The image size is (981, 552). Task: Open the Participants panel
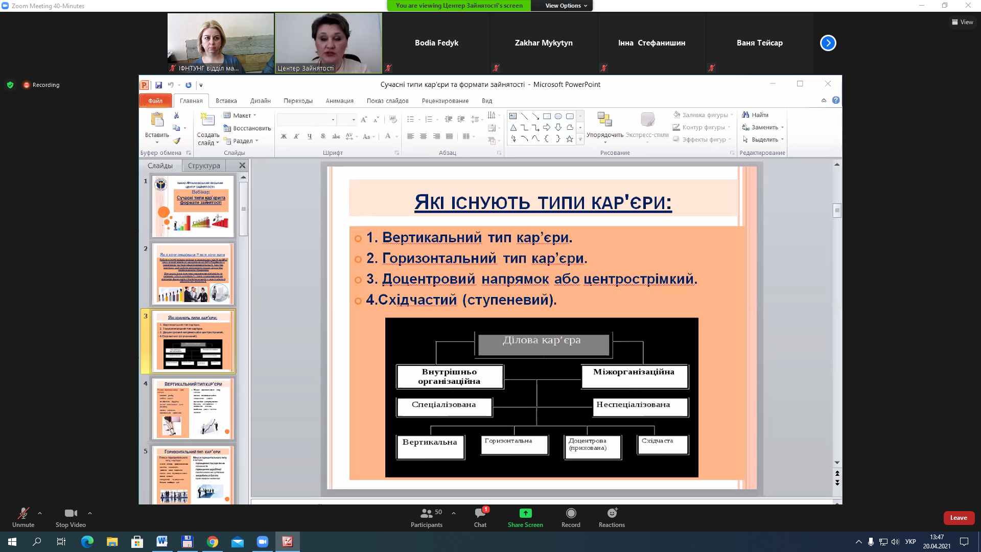point(427,517)
